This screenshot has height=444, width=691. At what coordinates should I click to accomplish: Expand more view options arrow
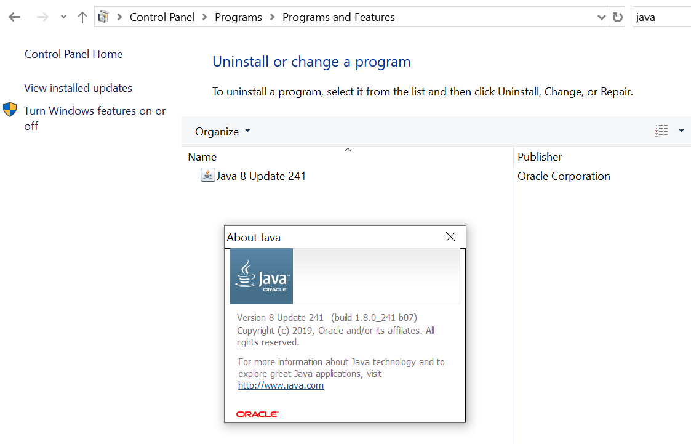coord(681,131)
